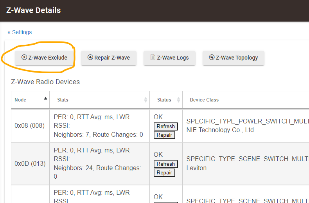This screenshot has width=309, height=203.
Task: Click the X icon on Z-Wave Exclude
Action: [x=24, y=58]
